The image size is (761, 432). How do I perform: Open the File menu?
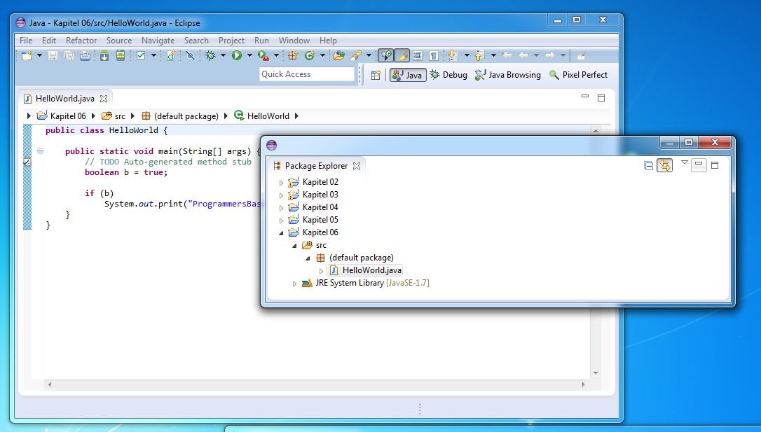tap(26, 41)
